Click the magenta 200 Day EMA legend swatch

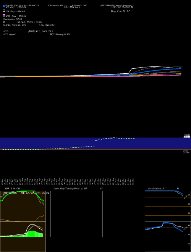coord(4,15)
